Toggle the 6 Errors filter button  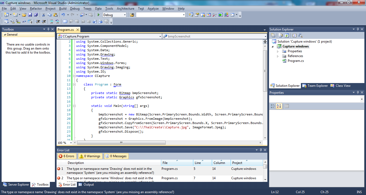click(x=67, y=156)
